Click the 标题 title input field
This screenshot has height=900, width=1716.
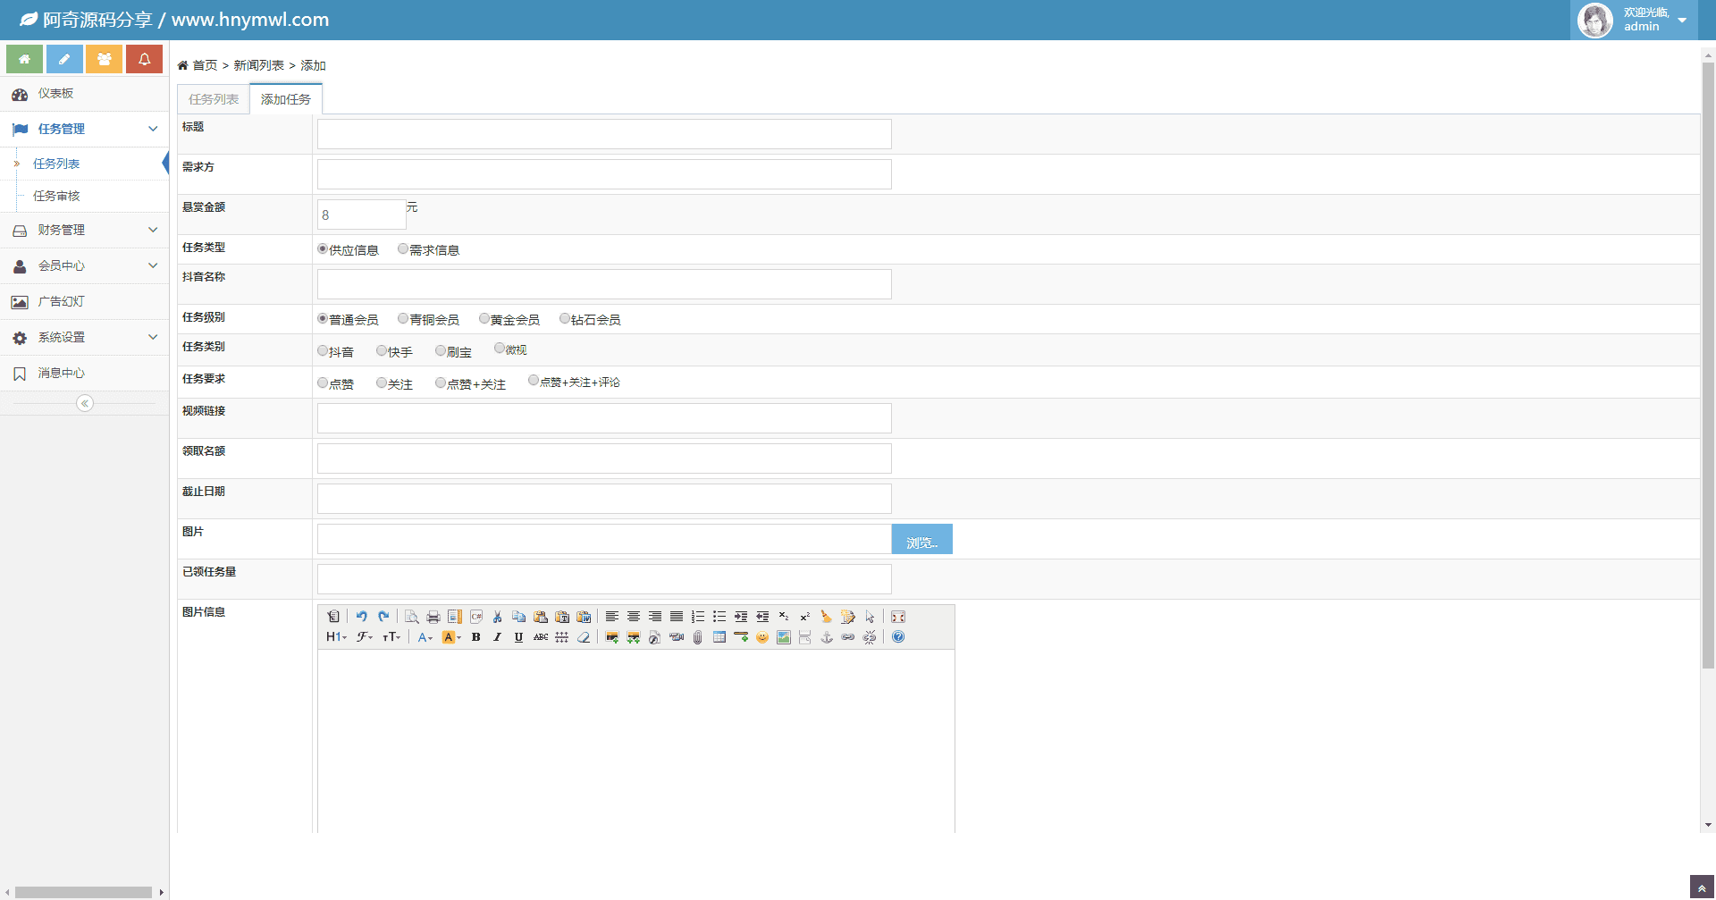click(604, 134)
